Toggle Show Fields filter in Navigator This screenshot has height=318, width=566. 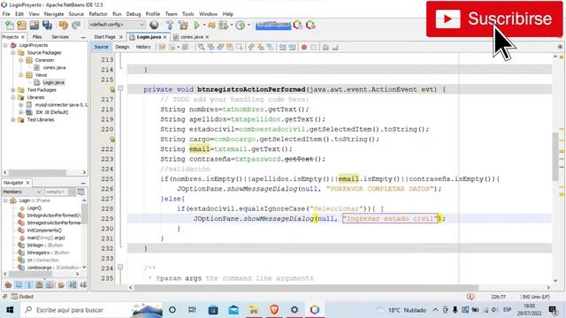tap(19, 284)
